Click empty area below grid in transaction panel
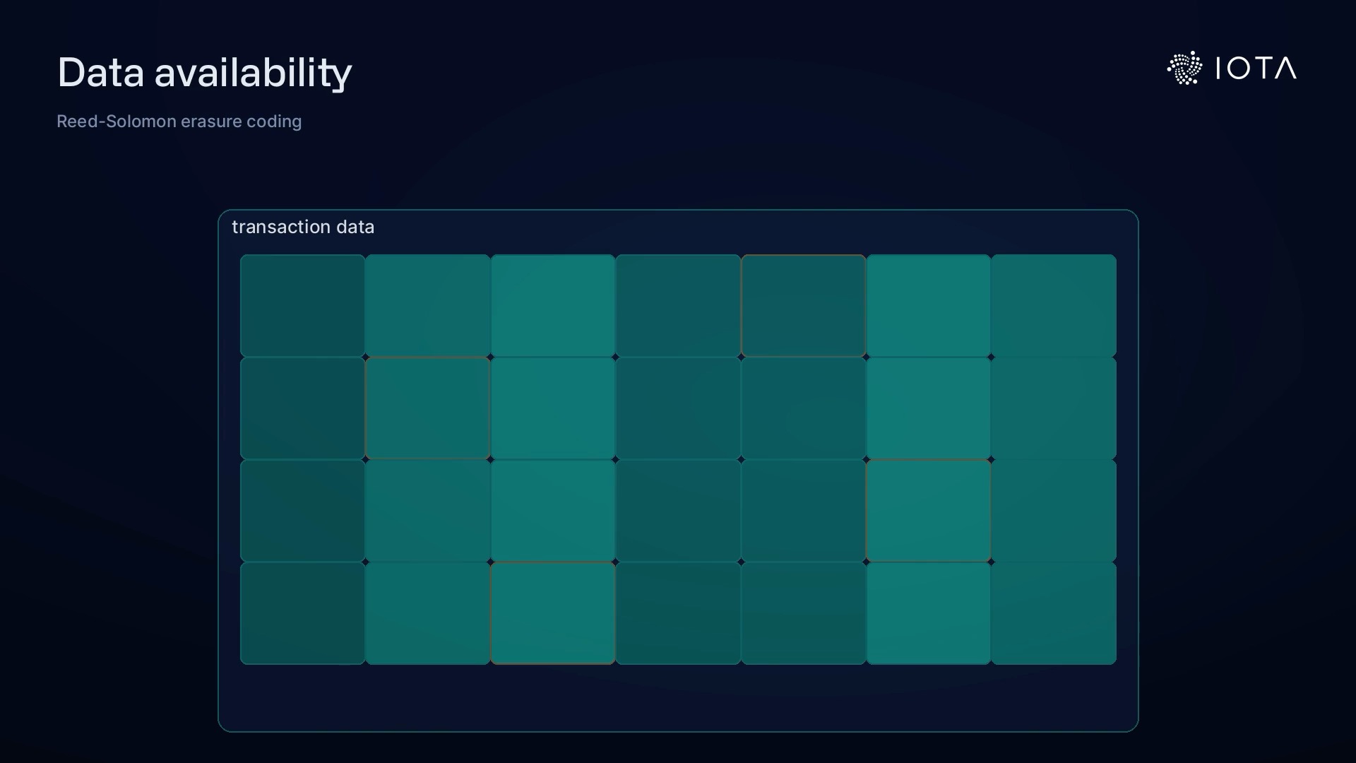The width and height of the screenshot is (1356, 763). 678,698
